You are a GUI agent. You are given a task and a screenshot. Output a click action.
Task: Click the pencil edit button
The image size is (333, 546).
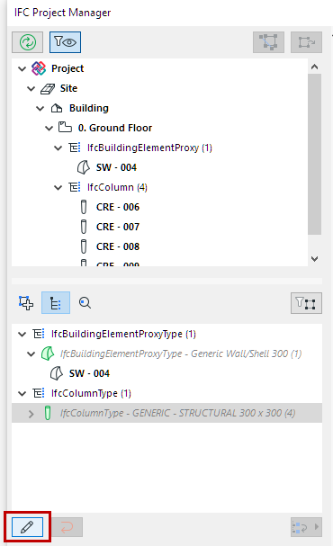27,527
